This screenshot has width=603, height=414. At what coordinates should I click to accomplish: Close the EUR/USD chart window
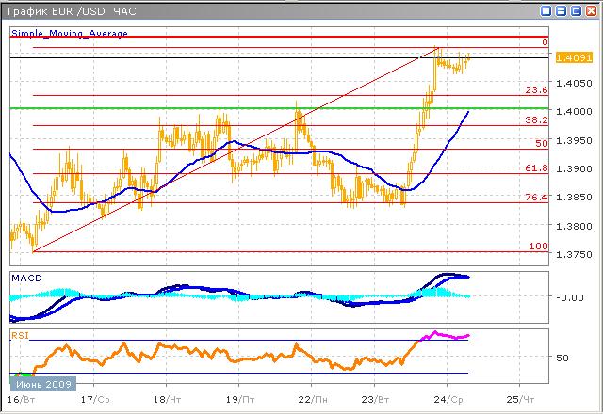[x=590, y=12]
